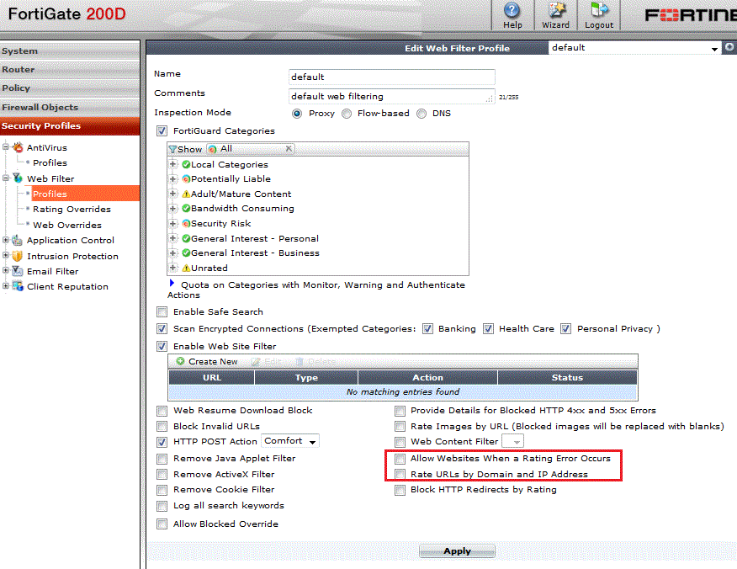Toggle Scan Encrypted Connections checkbox

coord(162,329)
